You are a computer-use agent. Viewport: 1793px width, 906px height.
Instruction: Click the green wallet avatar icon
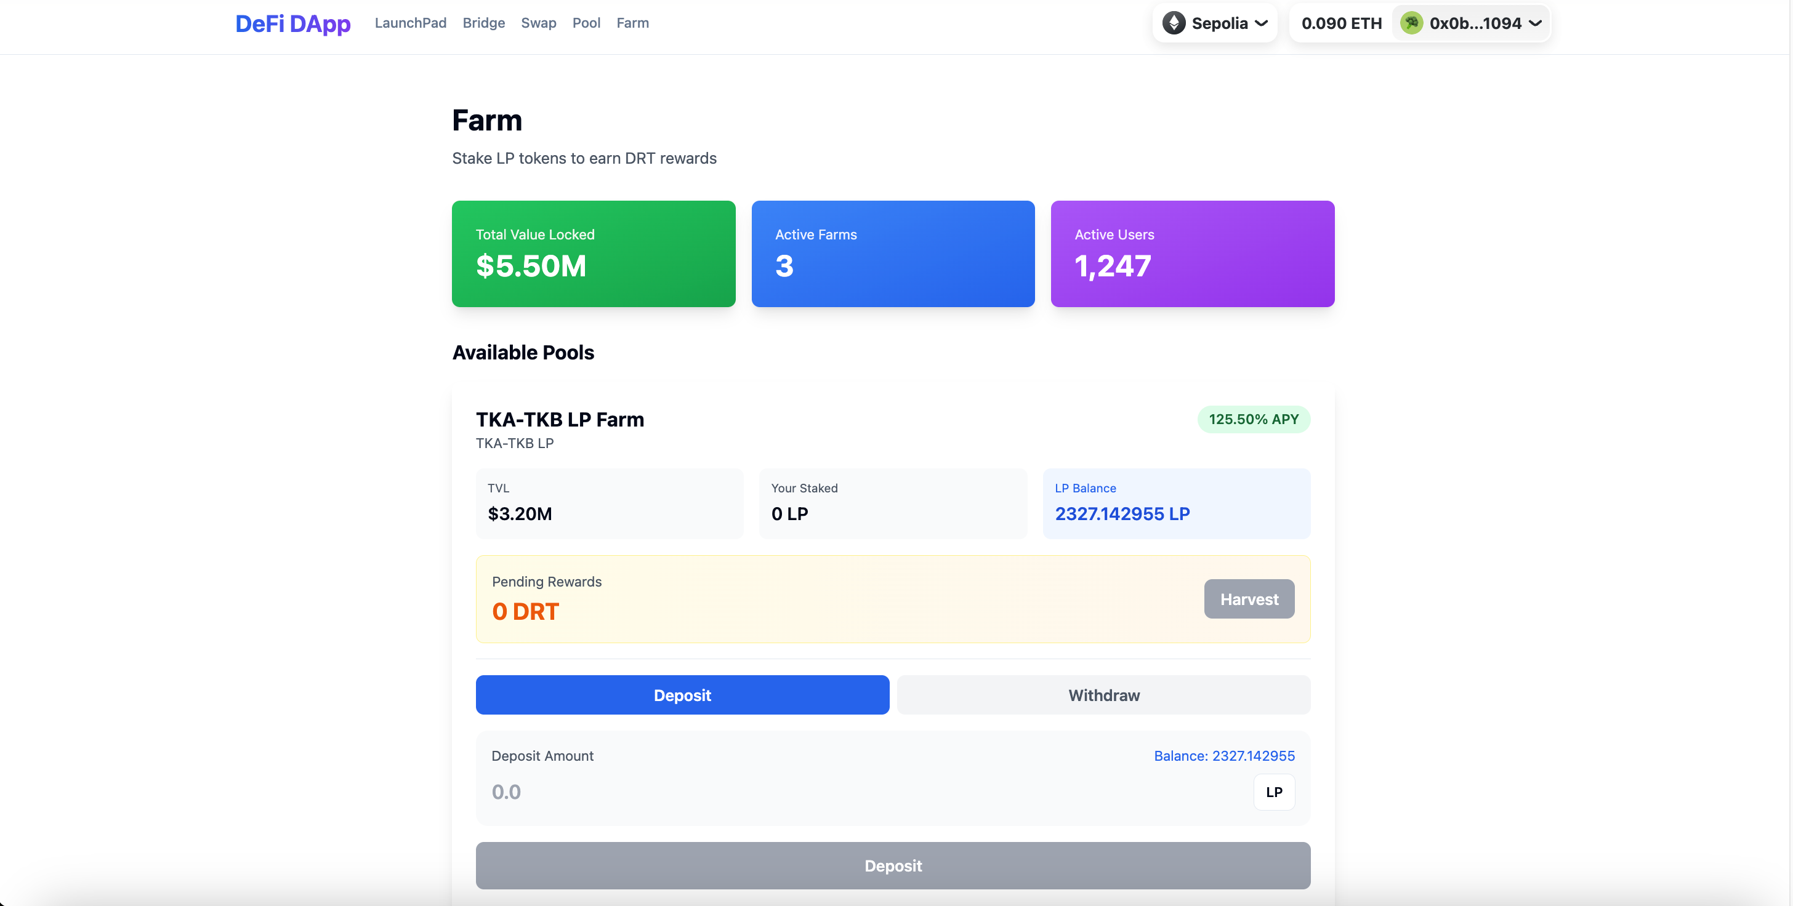1411,23
